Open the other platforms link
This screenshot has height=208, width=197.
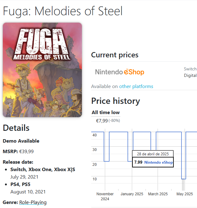[x=136, y=86]
